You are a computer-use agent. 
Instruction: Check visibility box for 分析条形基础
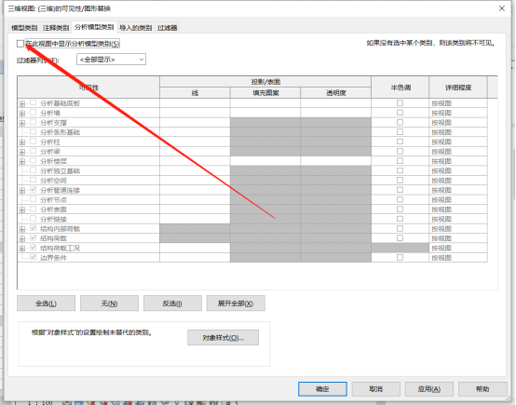point(33,132)
